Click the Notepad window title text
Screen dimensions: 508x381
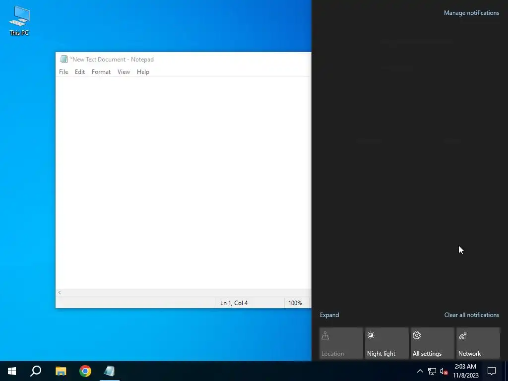[112, 60]
